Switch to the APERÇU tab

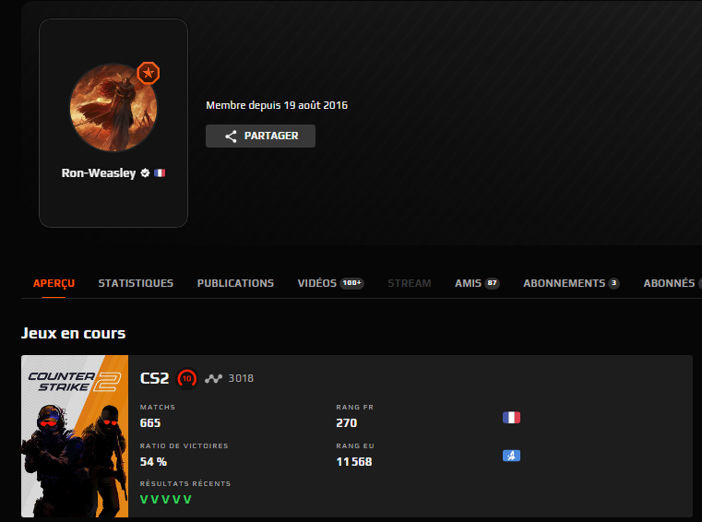(x=54, y=283)
